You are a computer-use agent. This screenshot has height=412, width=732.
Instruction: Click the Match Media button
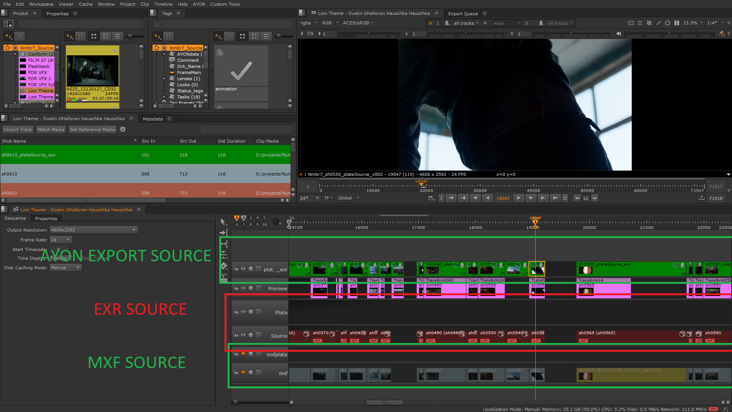51,130
